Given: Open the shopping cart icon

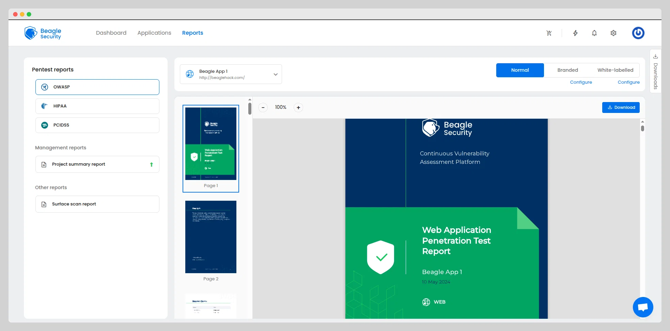Looking at the screenshot, I should click(x=549, y=33).
